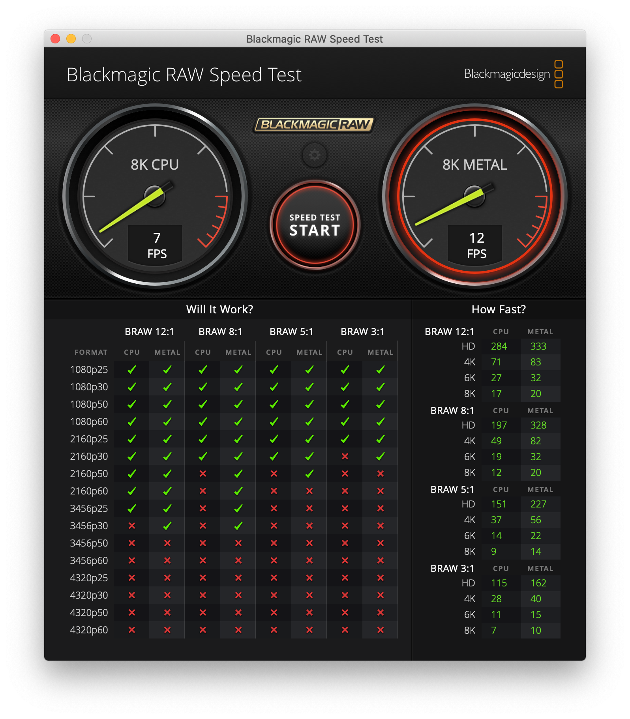Click the BRAW 3:1 HD METAL value 162

pyautogui.click(x=538, y=583)
